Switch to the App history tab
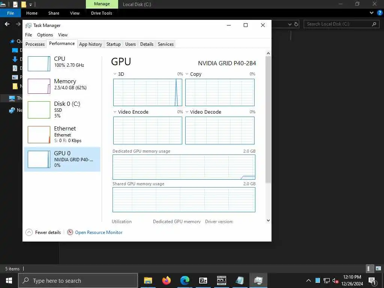The width and height of the screenshot is (384, 288). click(x=90, y=44)
